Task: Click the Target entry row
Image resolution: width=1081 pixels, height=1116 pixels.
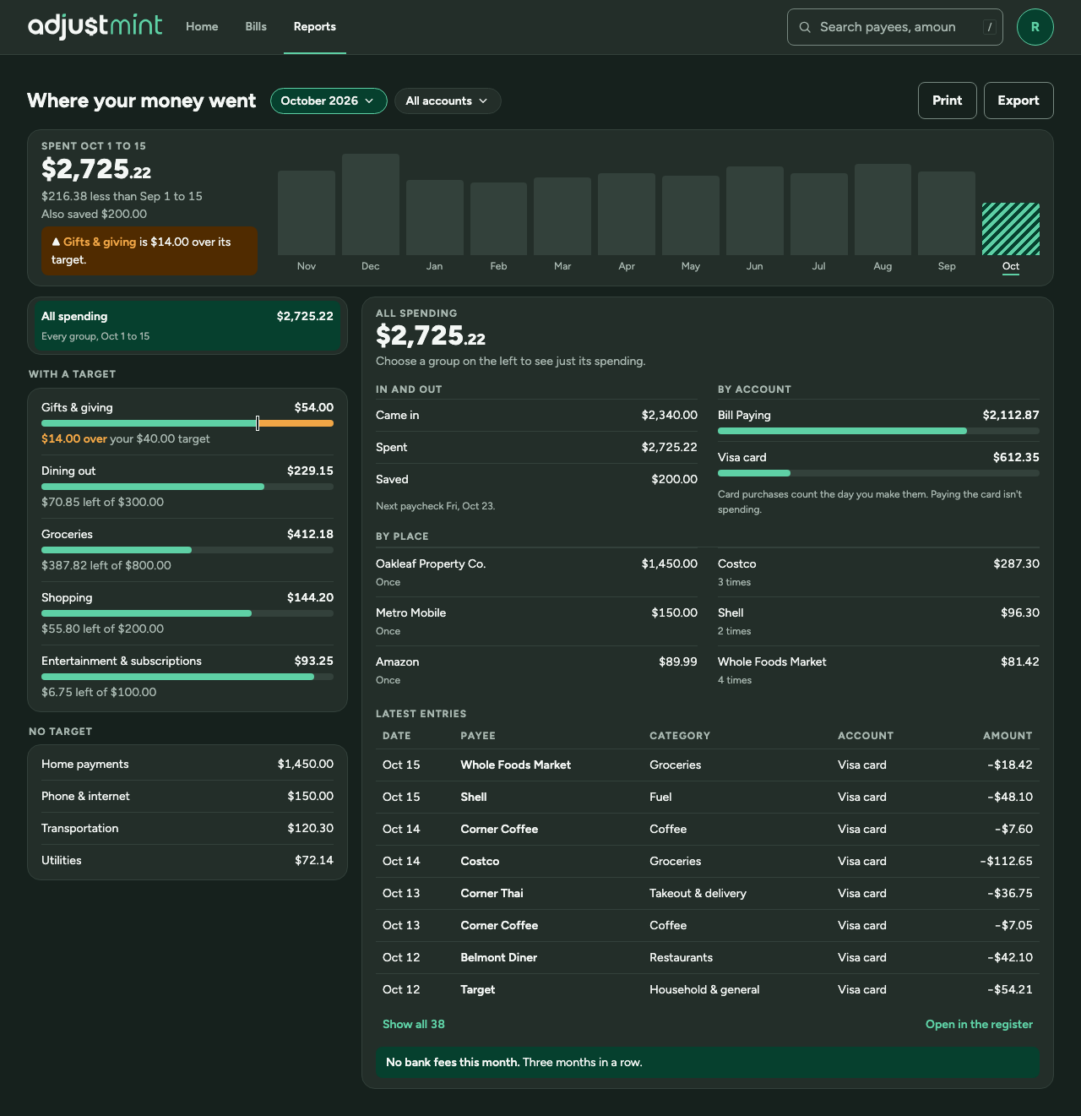Action: pyautogui.click(x=708, y=989)
